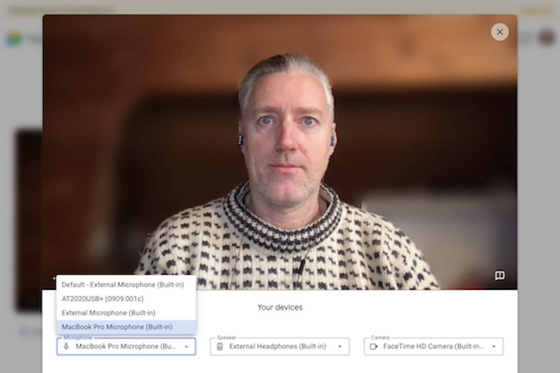Select highlighted MacBook Pro Microphone (Built-in) option
Viewport: 560px width, 373px height.
pyautogui.click(x=117, y=327)
